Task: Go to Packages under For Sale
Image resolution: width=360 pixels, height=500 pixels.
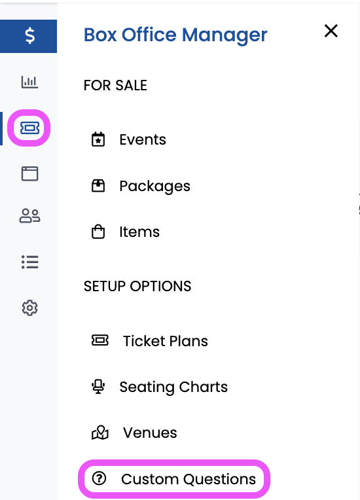Action: pyautogui.click(x=154, y=187)
